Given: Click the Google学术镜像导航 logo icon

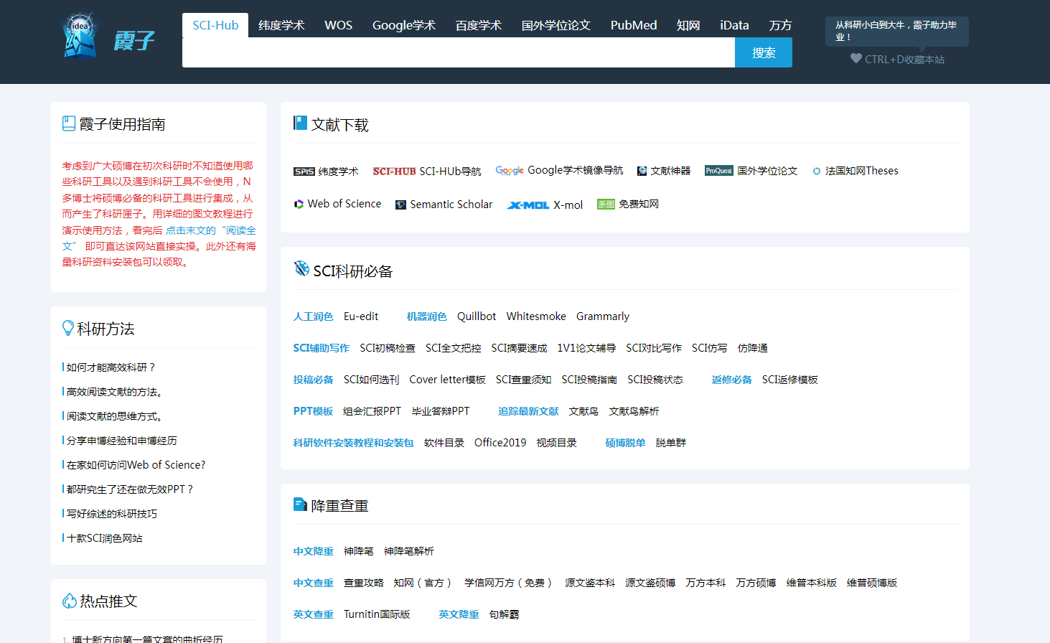Looking at the screenshot, I should pos(510,171).
